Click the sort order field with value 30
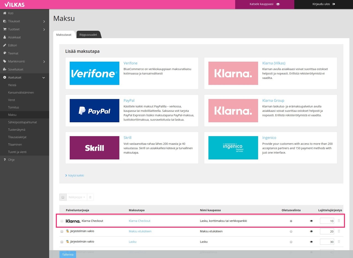353x258 pixels. (327, 242)
